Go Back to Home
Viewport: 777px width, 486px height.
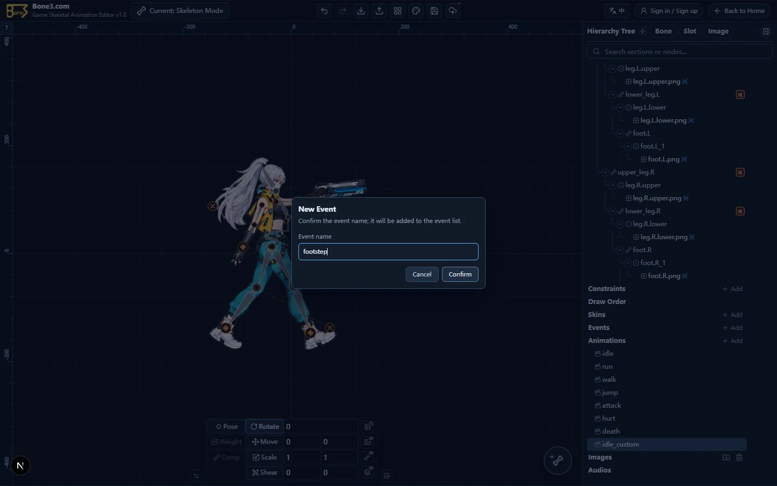(x=739, y=11)
